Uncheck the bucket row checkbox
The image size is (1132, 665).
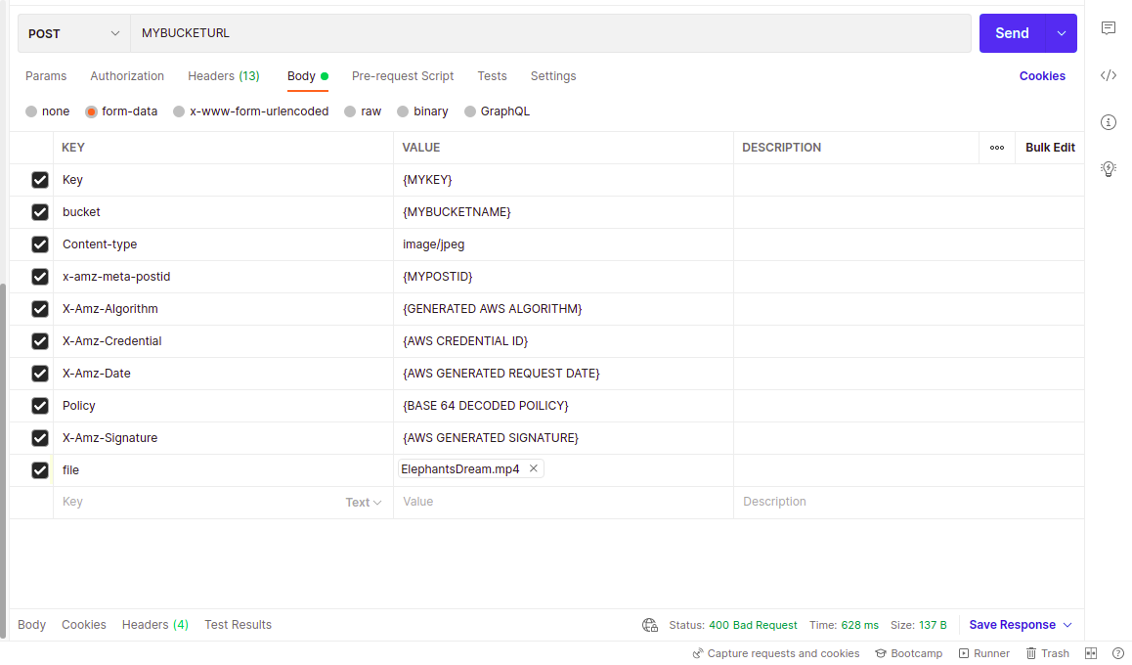coord(40,212)
